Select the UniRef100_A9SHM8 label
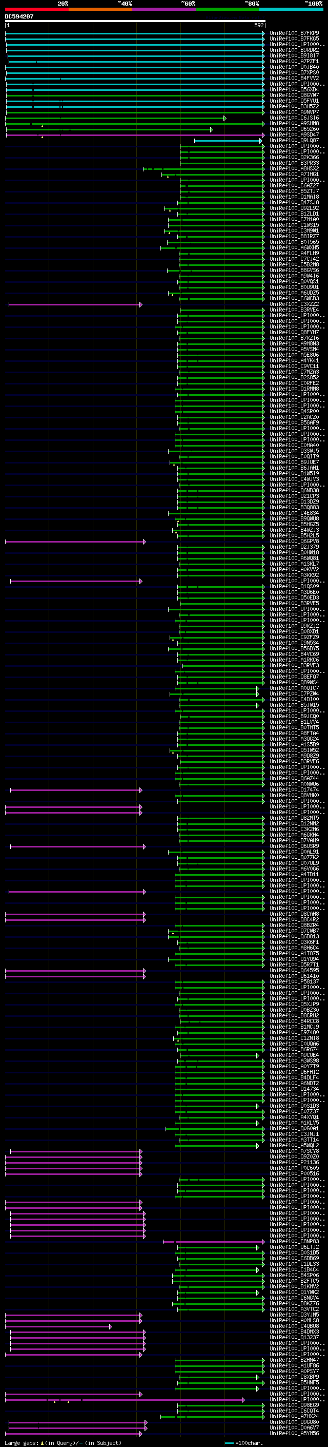Viewport: 328px width, 1447px height. tap(294, 124)
